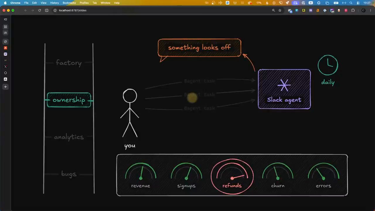
Task: Click the highlighted refunds gauge
Action: 232,176
